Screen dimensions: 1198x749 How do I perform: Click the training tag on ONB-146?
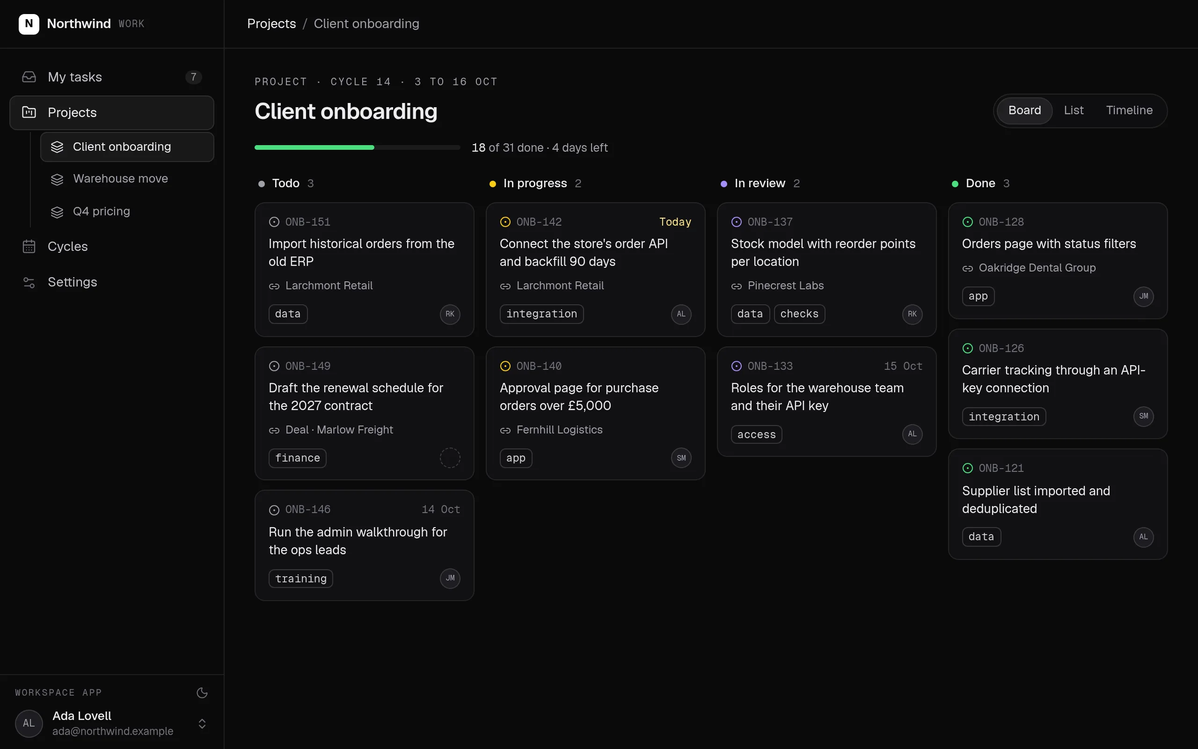click(x=300, y=579)
